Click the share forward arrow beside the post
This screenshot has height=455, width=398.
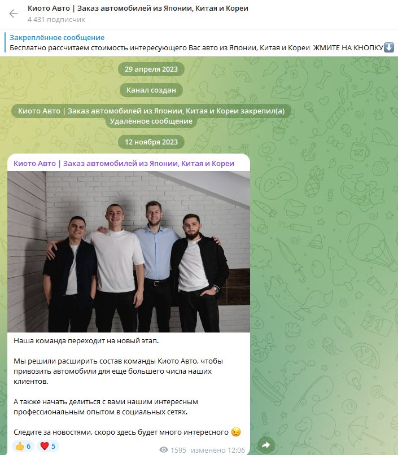(266, 444)
